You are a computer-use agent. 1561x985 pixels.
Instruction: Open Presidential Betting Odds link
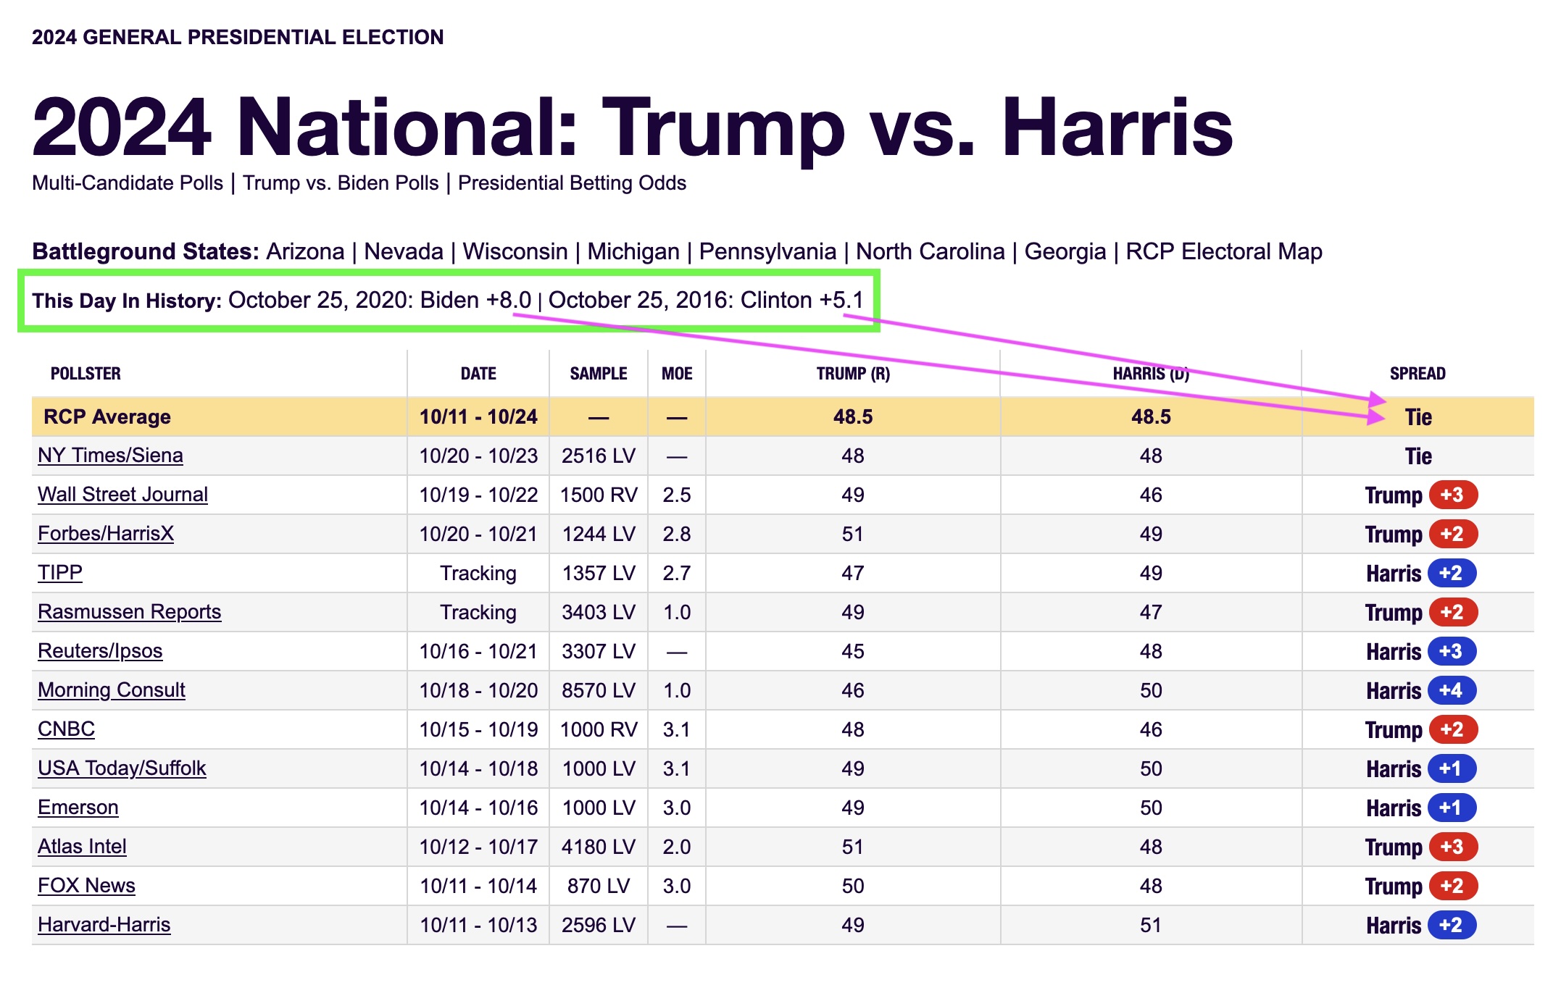click(572, 183)
